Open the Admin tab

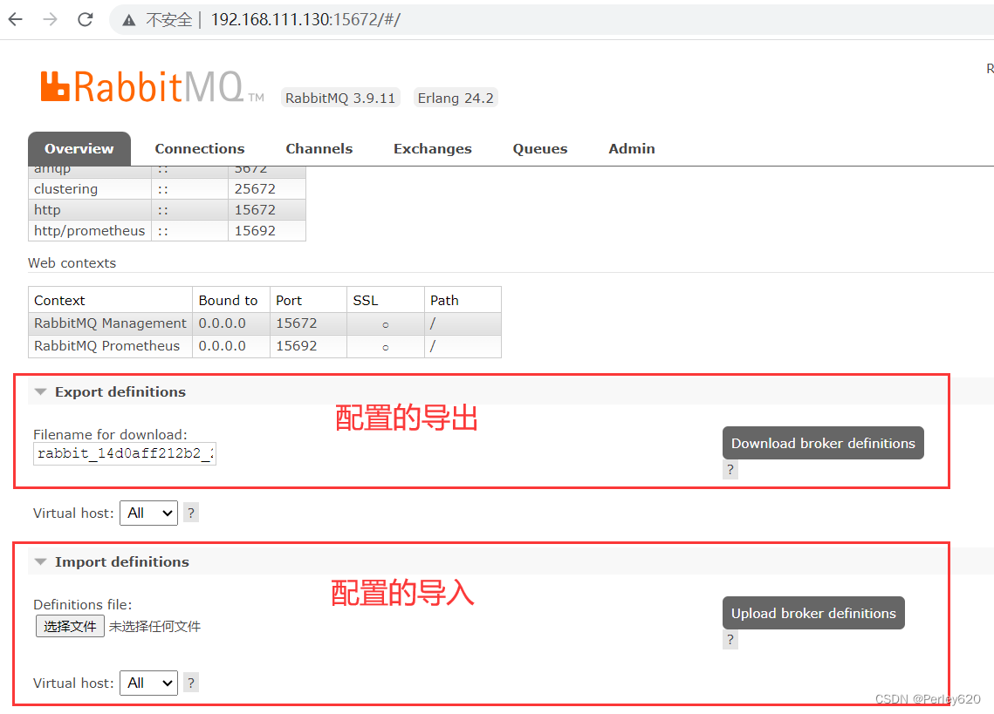632,149
